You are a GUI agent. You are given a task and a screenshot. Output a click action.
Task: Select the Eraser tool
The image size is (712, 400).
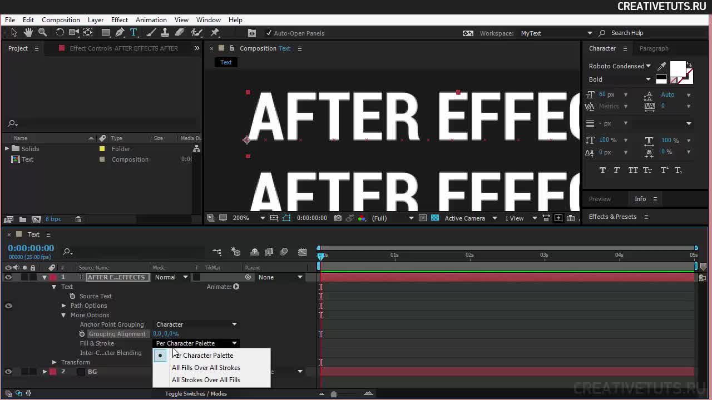point(180,33)
